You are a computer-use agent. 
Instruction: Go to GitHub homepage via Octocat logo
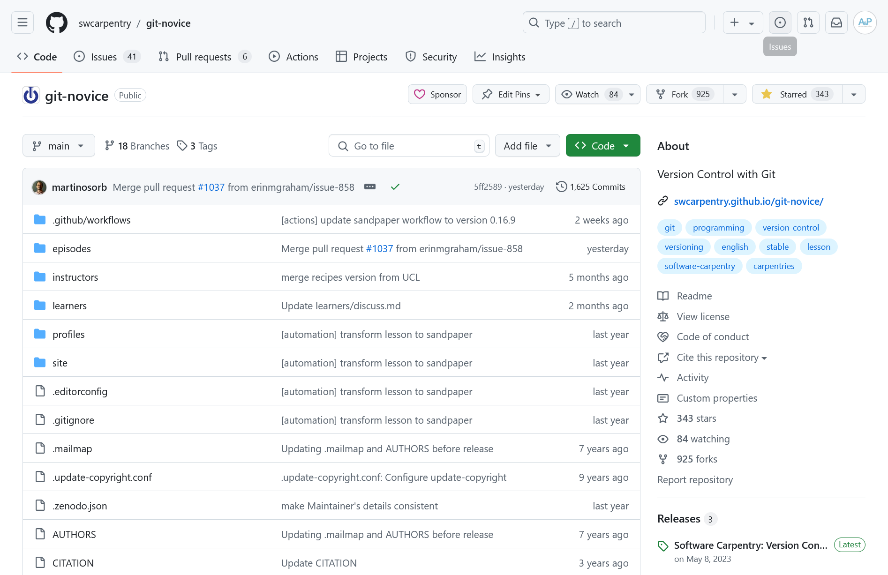pyautogui.click(x=57, y=22)
